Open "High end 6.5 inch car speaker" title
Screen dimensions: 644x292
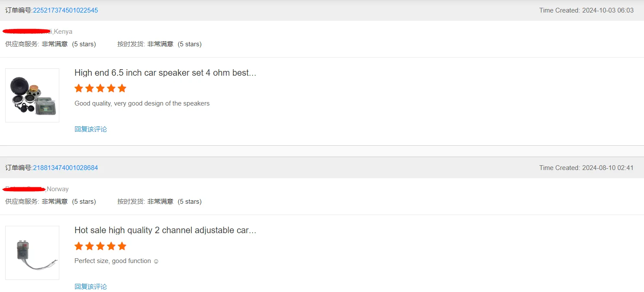pyautogui.click(x=165, y=73)
